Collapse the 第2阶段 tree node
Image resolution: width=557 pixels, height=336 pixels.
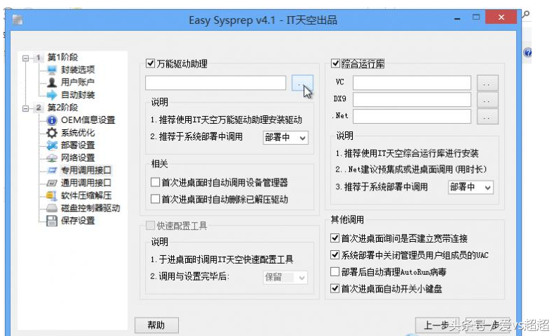25,108
